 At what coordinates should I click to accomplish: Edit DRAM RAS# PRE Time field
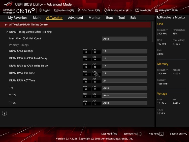point(124,73)
